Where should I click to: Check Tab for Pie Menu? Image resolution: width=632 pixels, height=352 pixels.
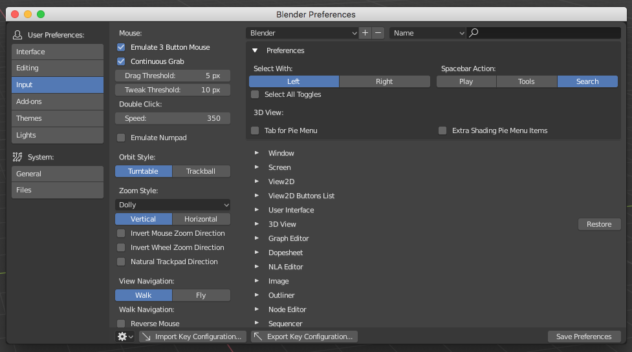(255, 130)
